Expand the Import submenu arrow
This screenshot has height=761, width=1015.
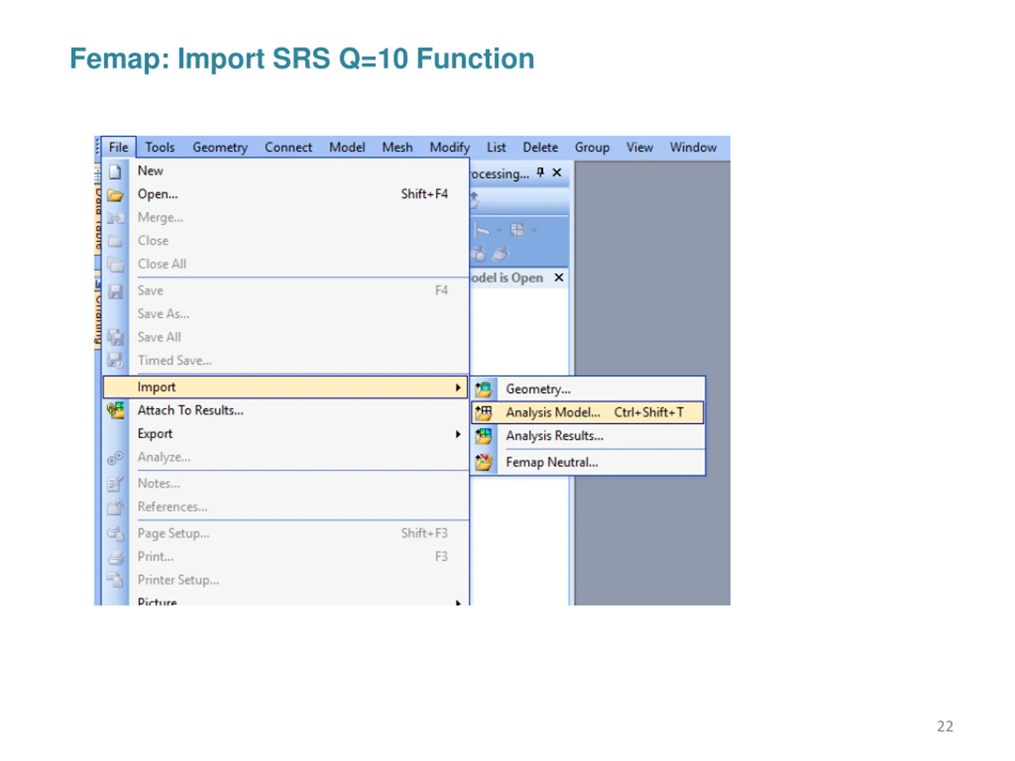(x=458, y=388)
